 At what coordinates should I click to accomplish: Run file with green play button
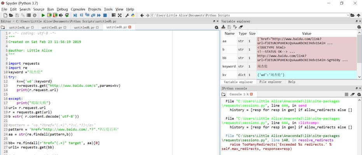pyautogui.click(x=43, y=15)
